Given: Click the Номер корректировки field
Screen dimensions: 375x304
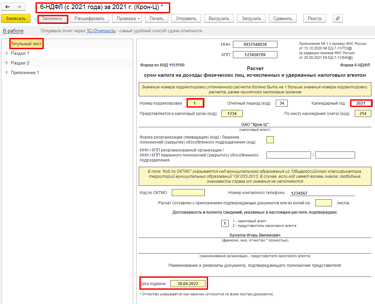Looking at the screenshot, I should pyautogui.click(x=195, y=103).
